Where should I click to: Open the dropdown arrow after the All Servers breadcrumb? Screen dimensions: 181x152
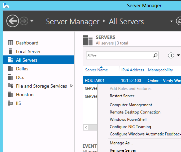(172, 21)
